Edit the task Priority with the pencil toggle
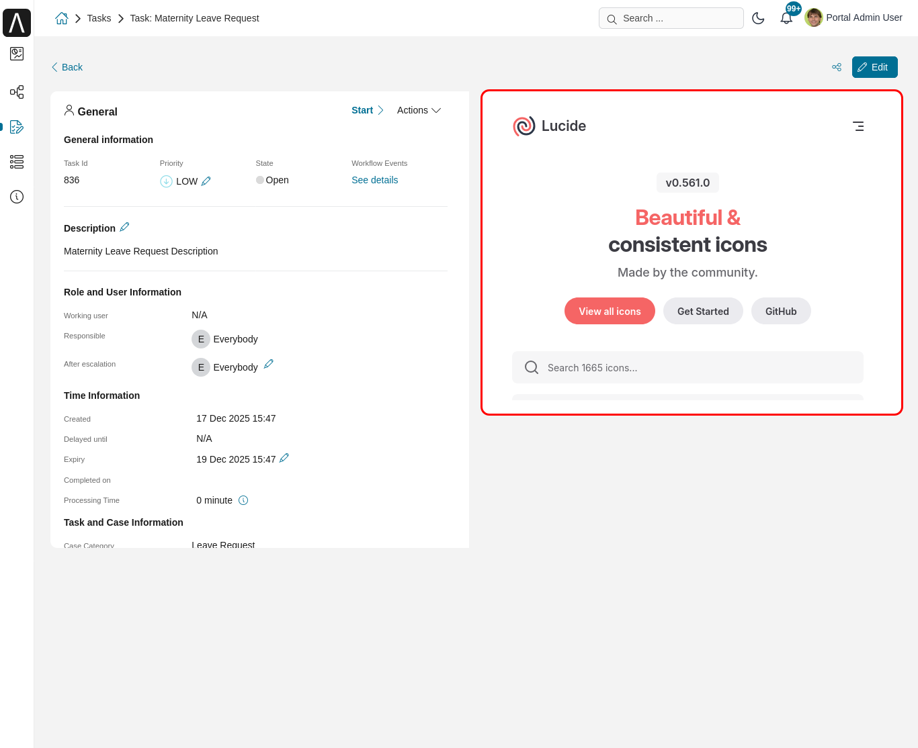The height and width of the screenshot is (748, 918). (207, 181)
